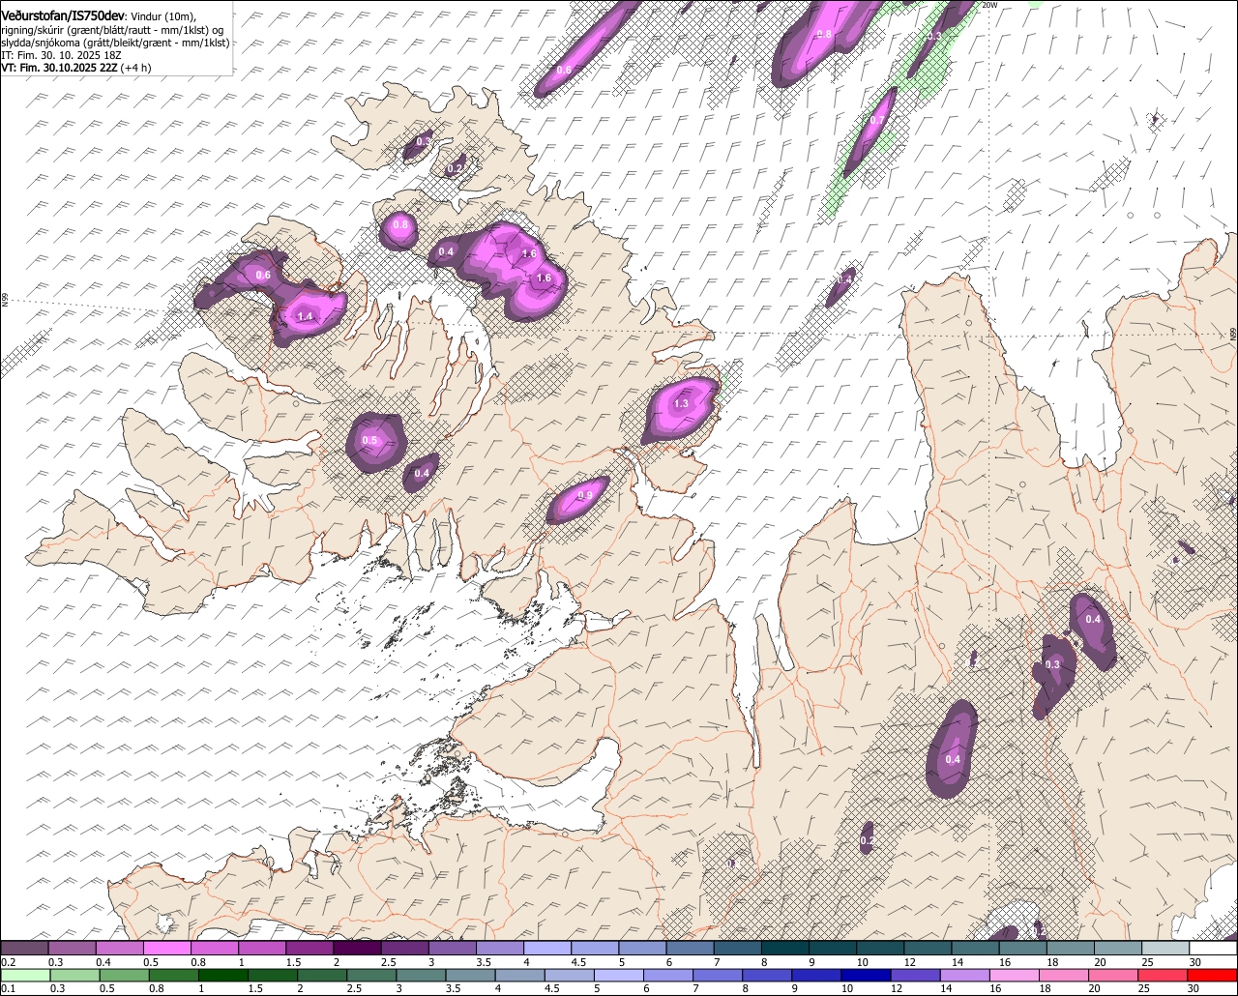Click the 'VT: Fim. 30.10.2025 22Z' valid time

point(59,69)
